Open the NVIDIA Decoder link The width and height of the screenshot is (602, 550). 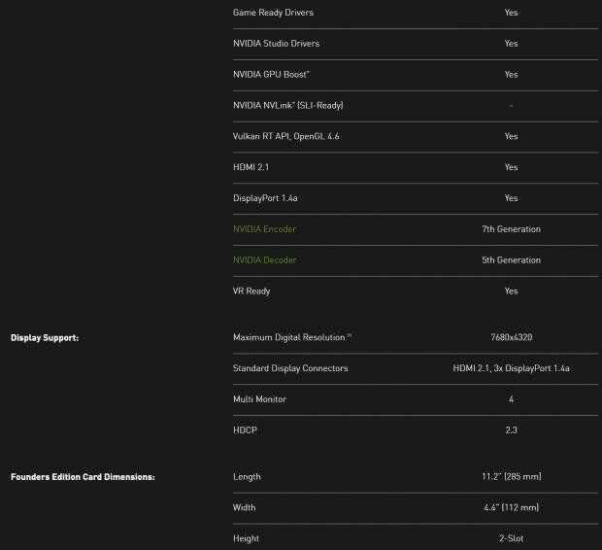click(264, 260)
